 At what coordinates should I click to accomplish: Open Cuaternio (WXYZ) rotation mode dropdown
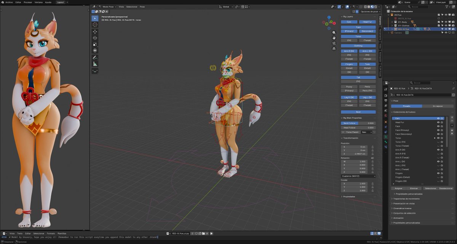(358, 176)
